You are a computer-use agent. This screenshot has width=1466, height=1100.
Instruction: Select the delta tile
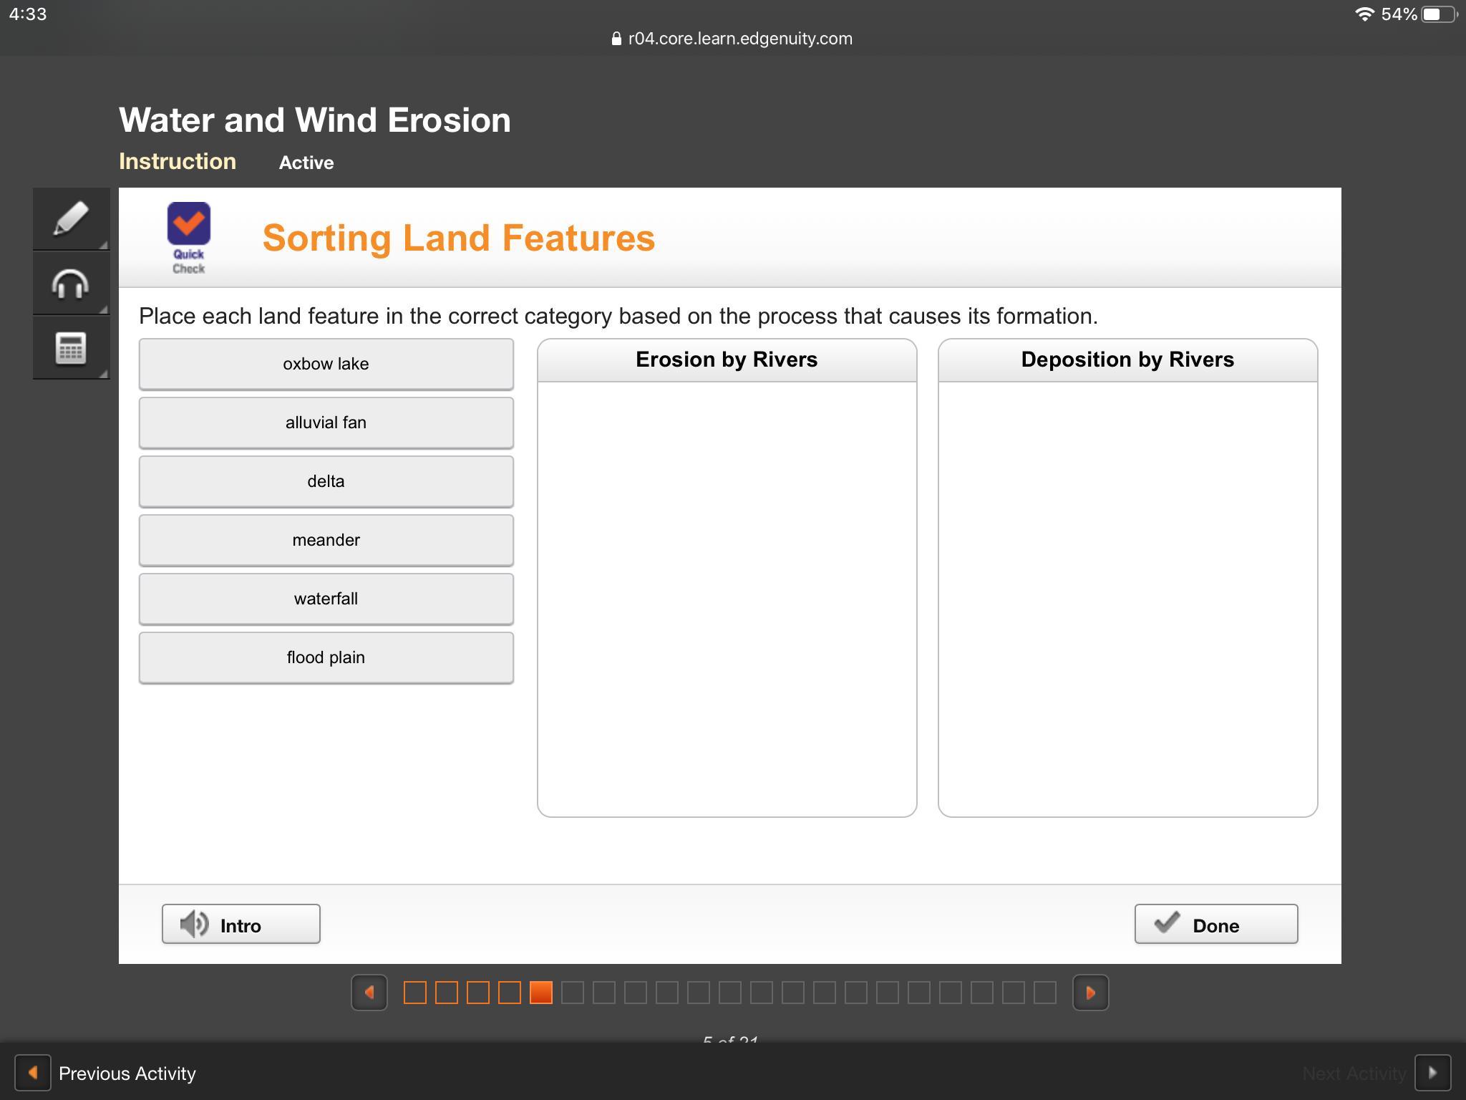[x=326, y=481]
